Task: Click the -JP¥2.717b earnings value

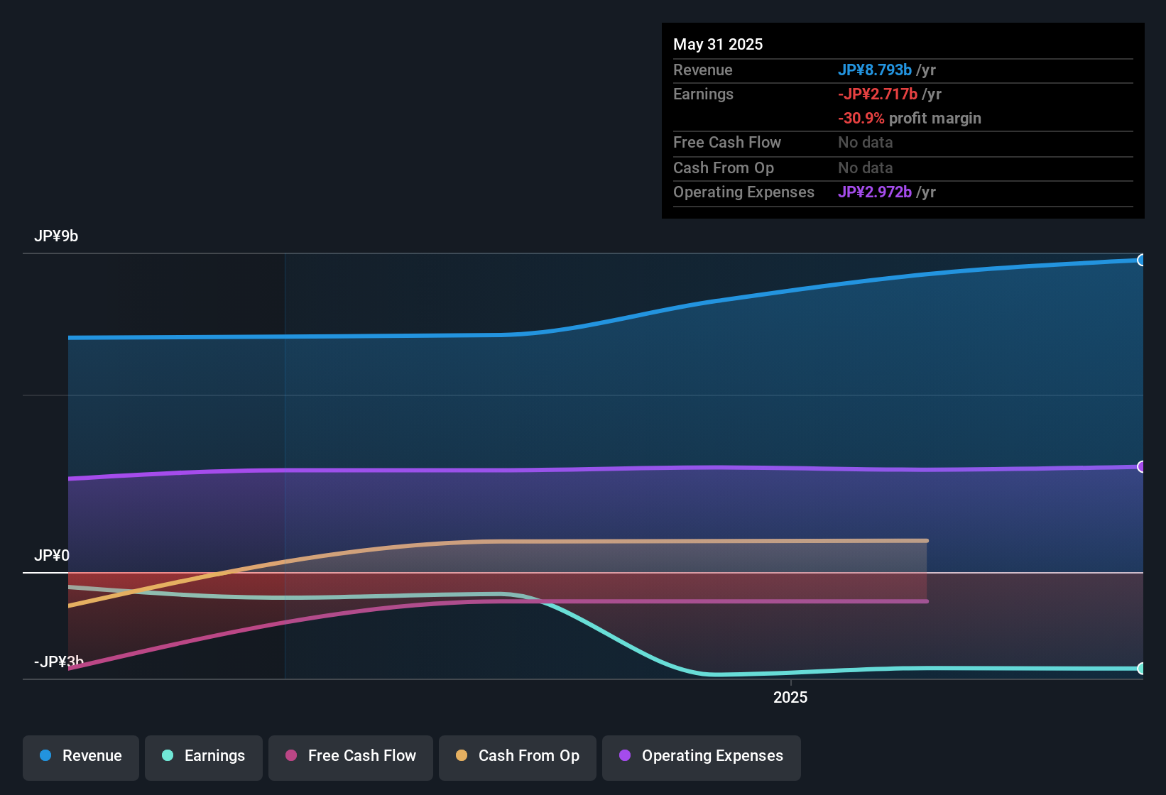Action: coord(878,94)
